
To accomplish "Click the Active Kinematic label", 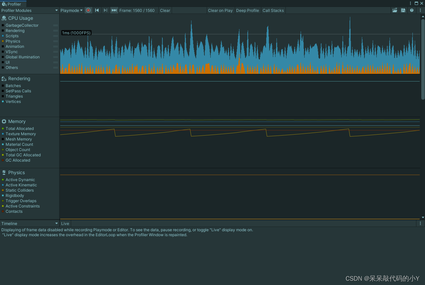I will click(21, 185).
